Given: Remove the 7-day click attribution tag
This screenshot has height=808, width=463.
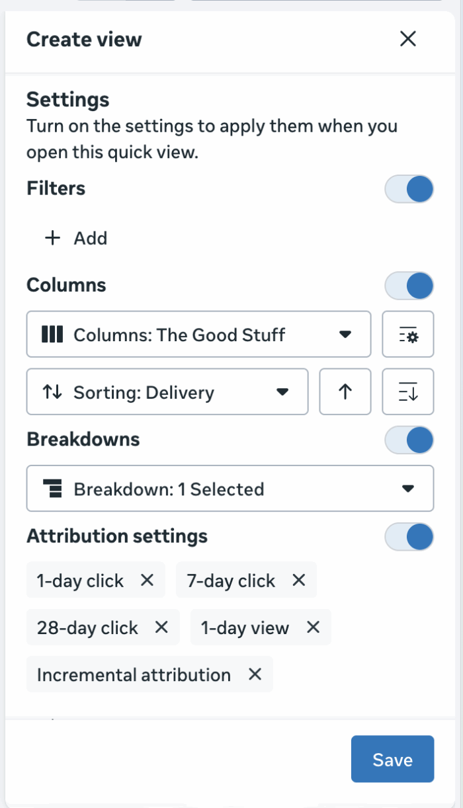Looking at the screenshot, I should [x=299, y=581].
